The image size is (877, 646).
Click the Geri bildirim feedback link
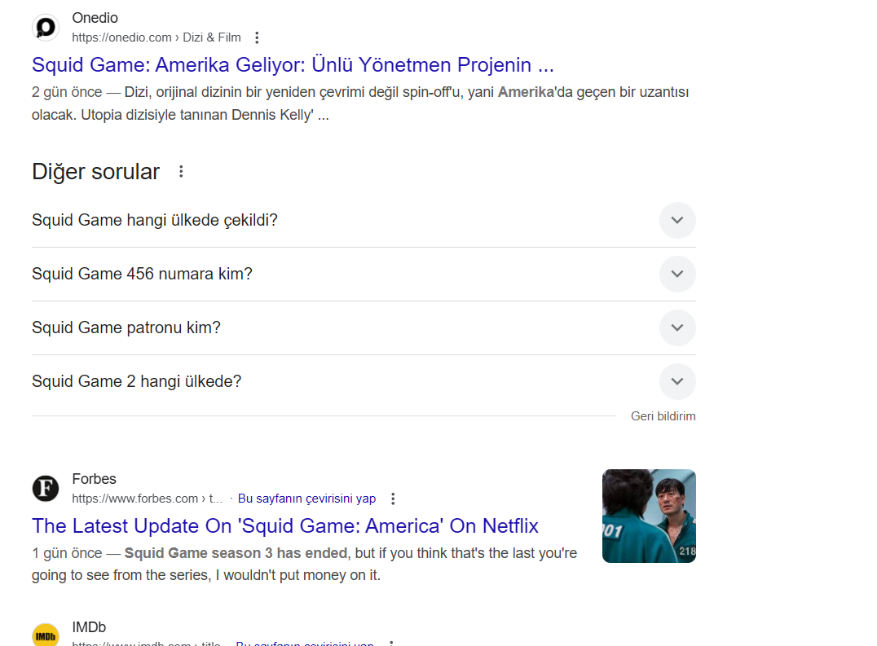click(663, 416)
